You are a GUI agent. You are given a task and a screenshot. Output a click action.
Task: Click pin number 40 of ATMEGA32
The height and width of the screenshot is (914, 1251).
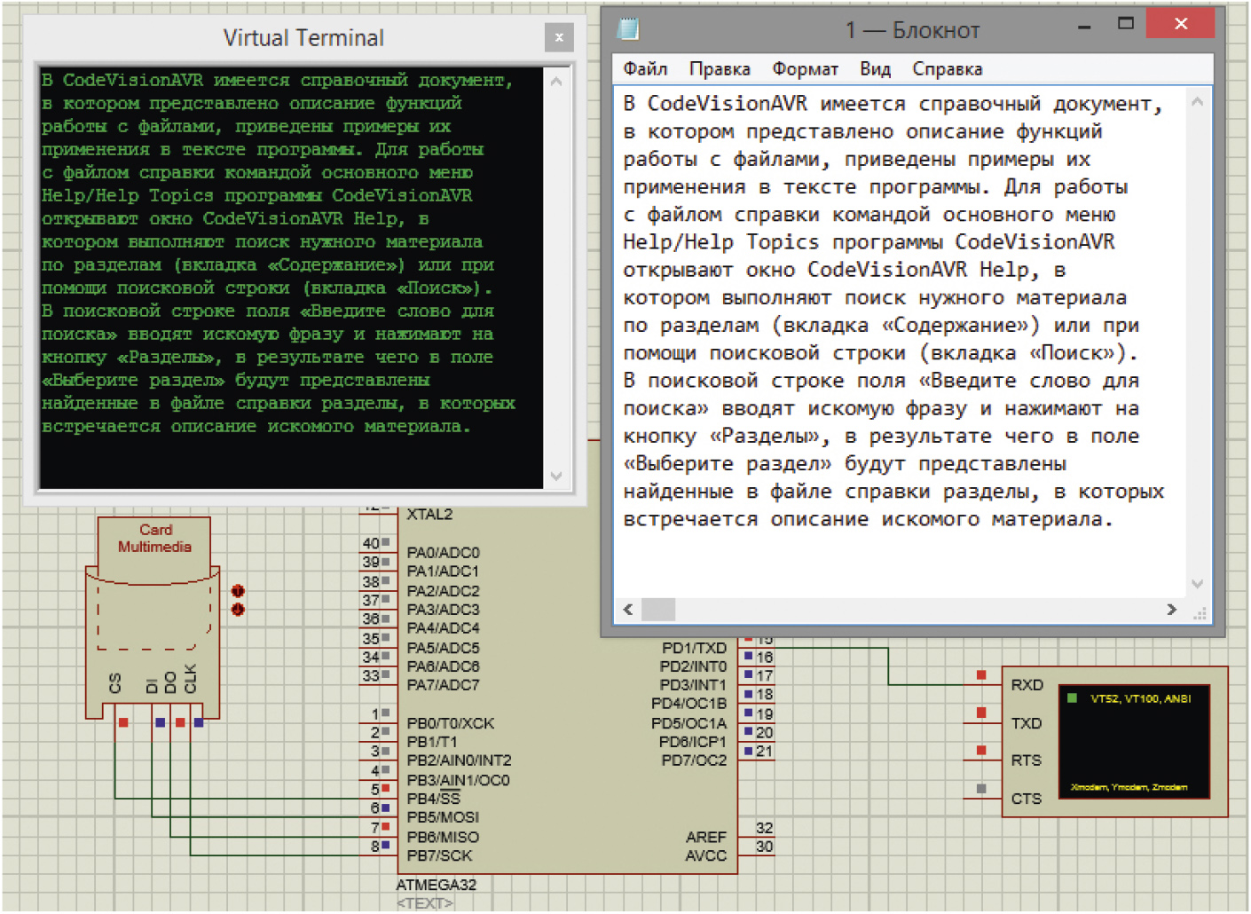tap(371, 543)
